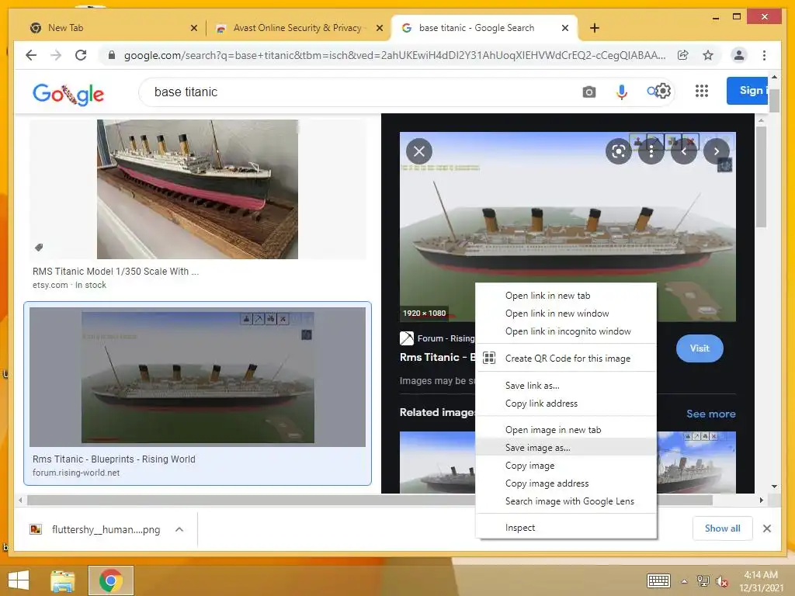The width and height of the screenshot is (795, 596).
Task: Bookmark this page with star icon
Action: tap(708, 55)
